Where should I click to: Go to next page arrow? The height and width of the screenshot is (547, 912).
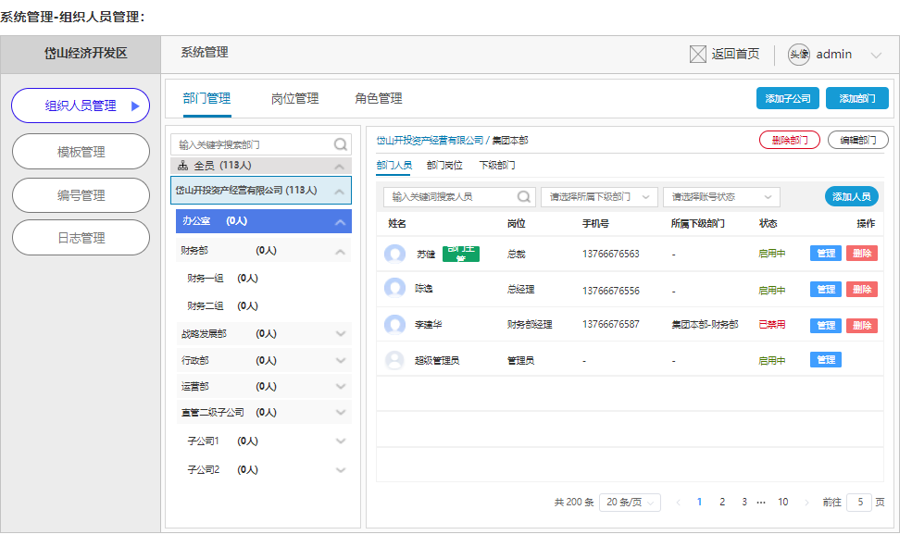coord(806,503)
